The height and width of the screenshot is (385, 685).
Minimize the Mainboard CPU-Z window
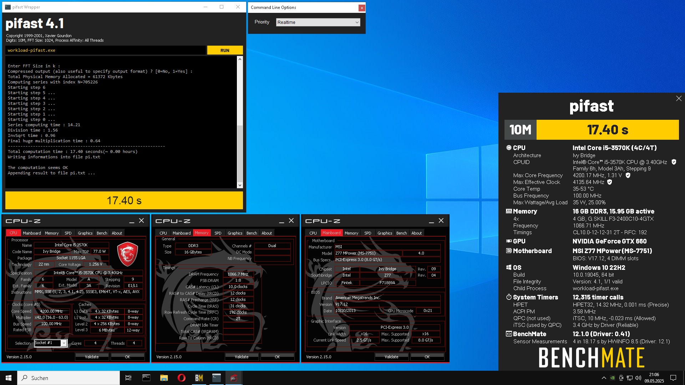(431, 221)
